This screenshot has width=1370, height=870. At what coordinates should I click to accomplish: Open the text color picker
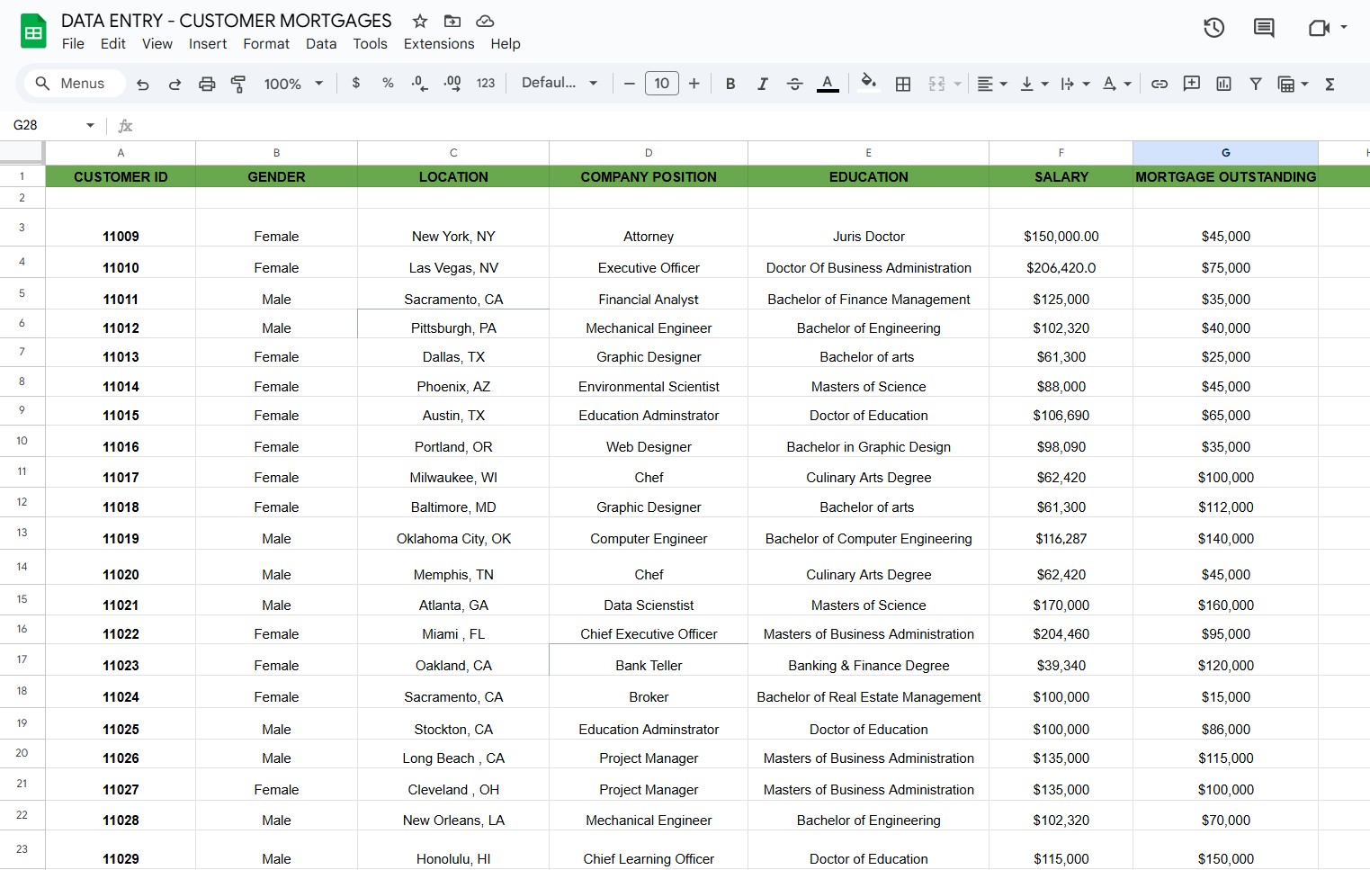(828, 84)
